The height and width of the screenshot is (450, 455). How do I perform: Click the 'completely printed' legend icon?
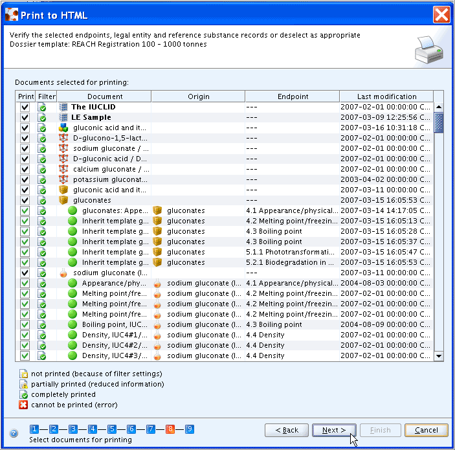coord(23,394)
